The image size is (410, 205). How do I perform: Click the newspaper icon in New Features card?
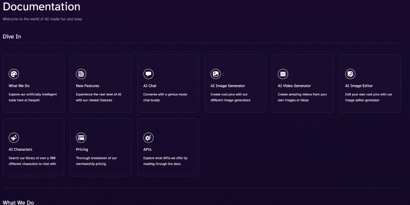pos(81,74)
